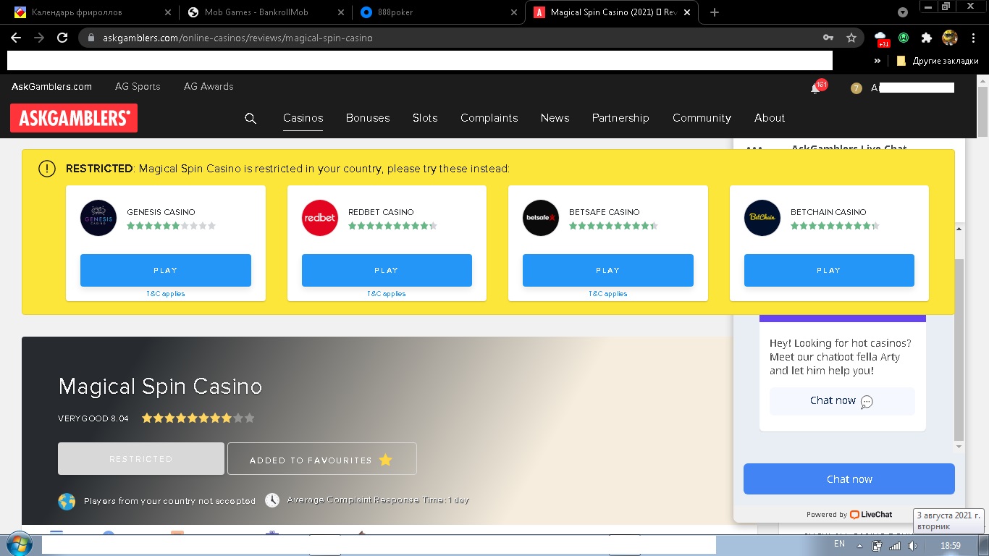Click the EN language indicator
Viewport: 989px width, 556px height.
pyautogui.click(x=839, y=544)
